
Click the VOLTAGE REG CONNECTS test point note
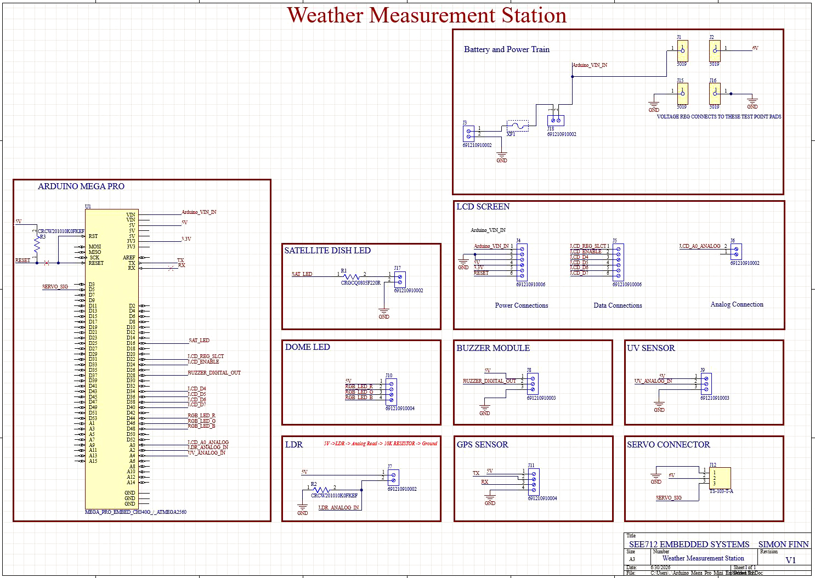tap(719, 117)
